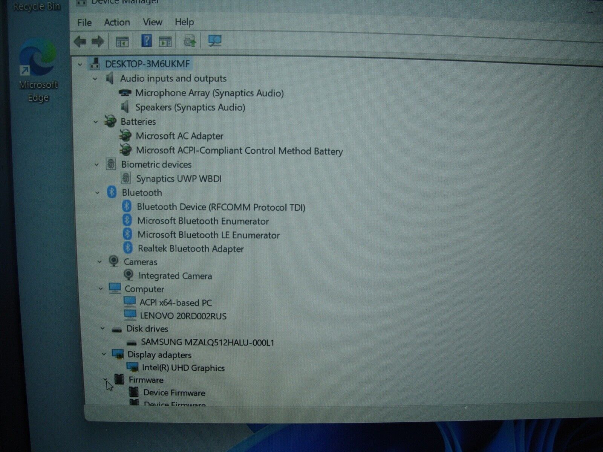Select Bluetooth Device (RFCOMM Protocol TDI)
603x452 pixels.
point(221,207)
